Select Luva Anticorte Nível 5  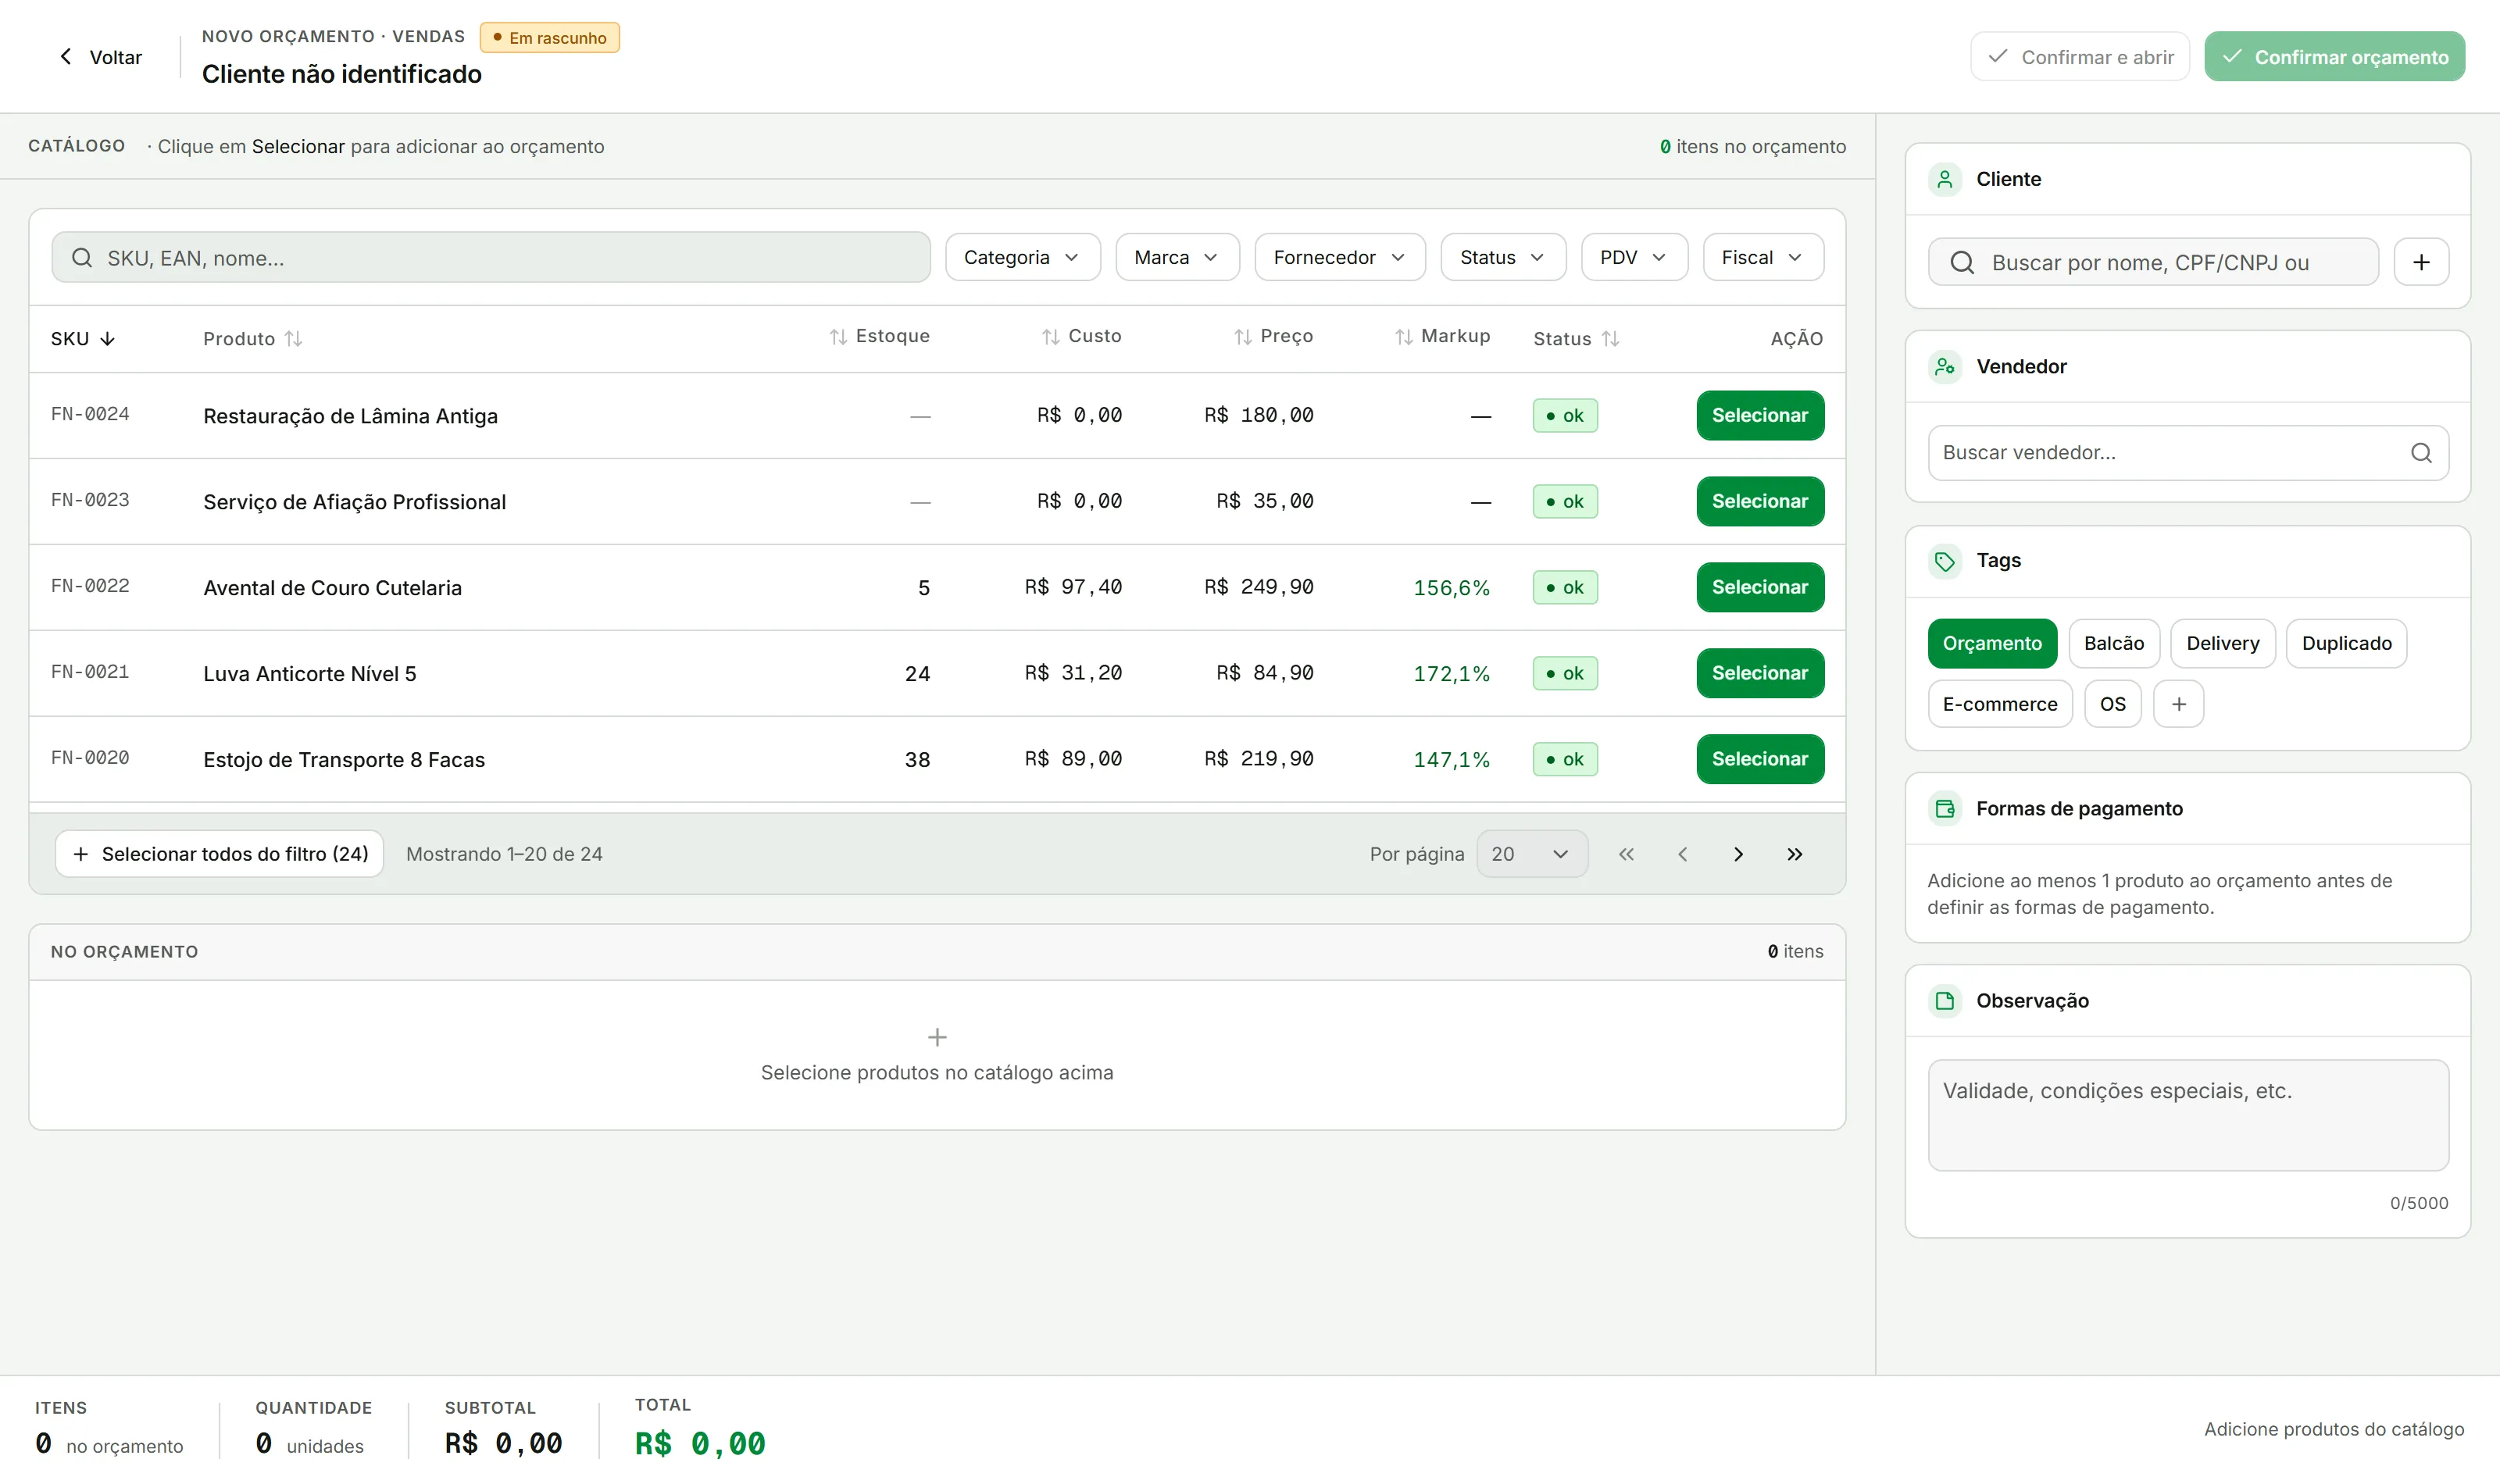tap(1759, 673)
